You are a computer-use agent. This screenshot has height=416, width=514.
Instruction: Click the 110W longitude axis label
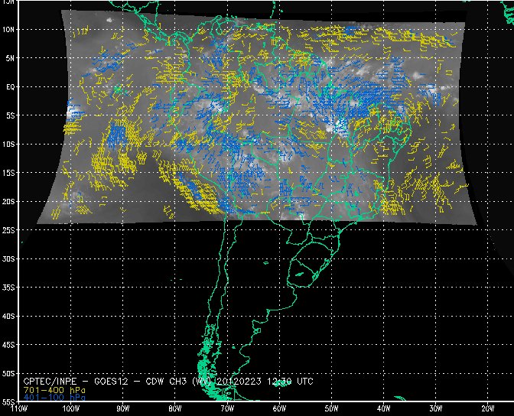tap(18, 409)
